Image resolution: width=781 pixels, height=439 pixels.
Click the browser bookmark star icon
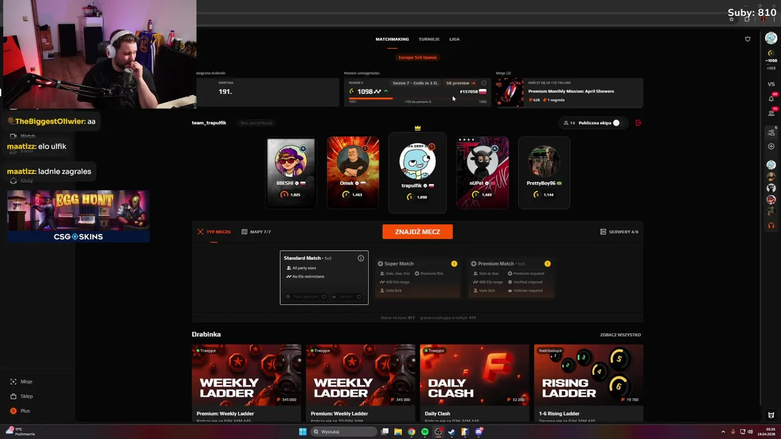(x=732, y=20)
